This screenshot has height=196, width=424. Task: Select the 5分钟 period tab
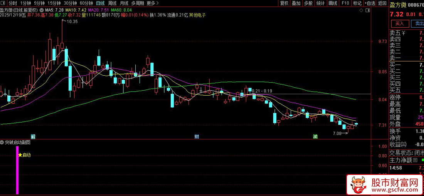click(39, 3)
